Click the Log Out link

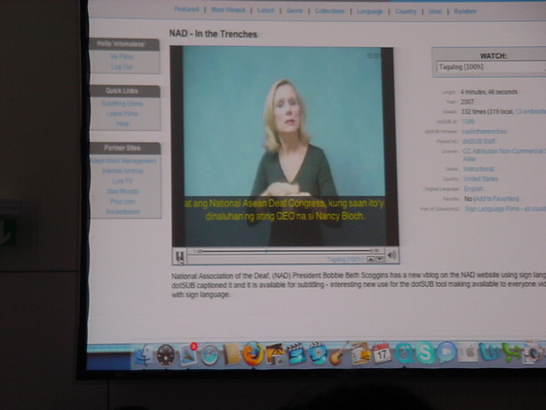pos(122,67)
